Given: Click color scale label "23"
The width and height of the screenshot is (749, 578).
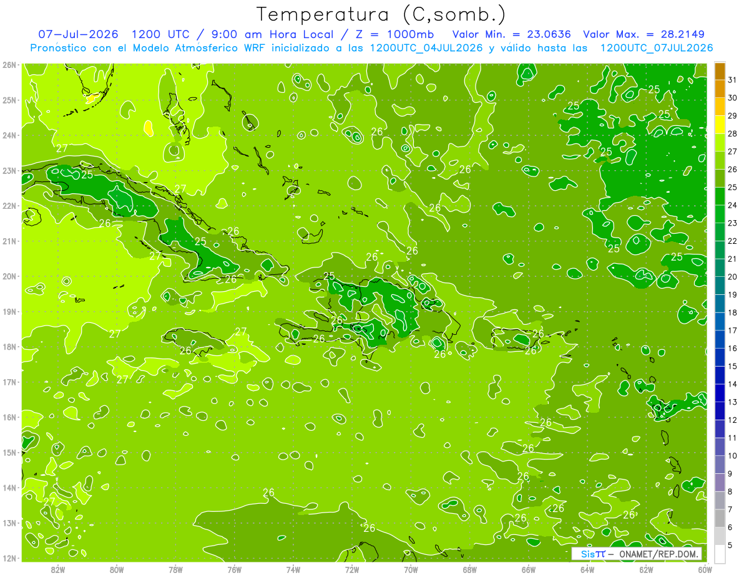Looking at the screenshot, I should 733,223.
